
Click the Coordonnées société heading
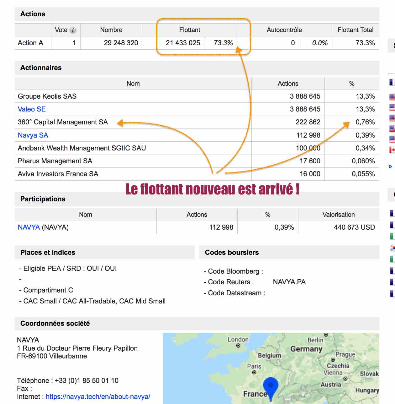[x=55, y=324]
